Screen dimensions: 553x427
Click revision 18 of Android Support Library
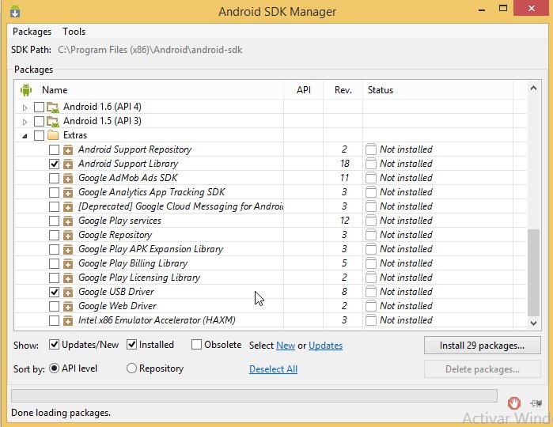[x=345, y=164]
